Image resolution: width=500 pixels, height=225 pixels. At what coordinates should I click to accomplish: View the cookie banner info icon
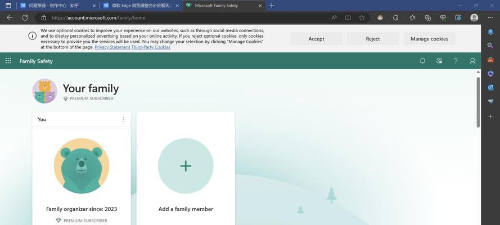(x=32, y=35)
